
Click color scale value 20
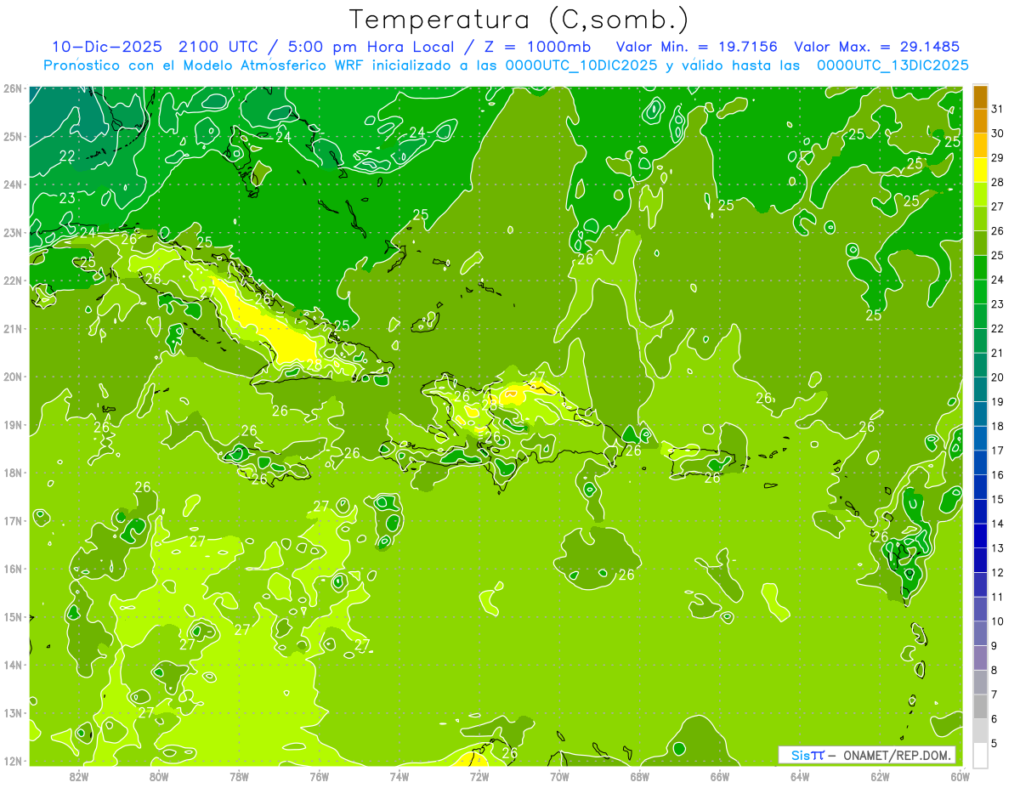point(998,377)
